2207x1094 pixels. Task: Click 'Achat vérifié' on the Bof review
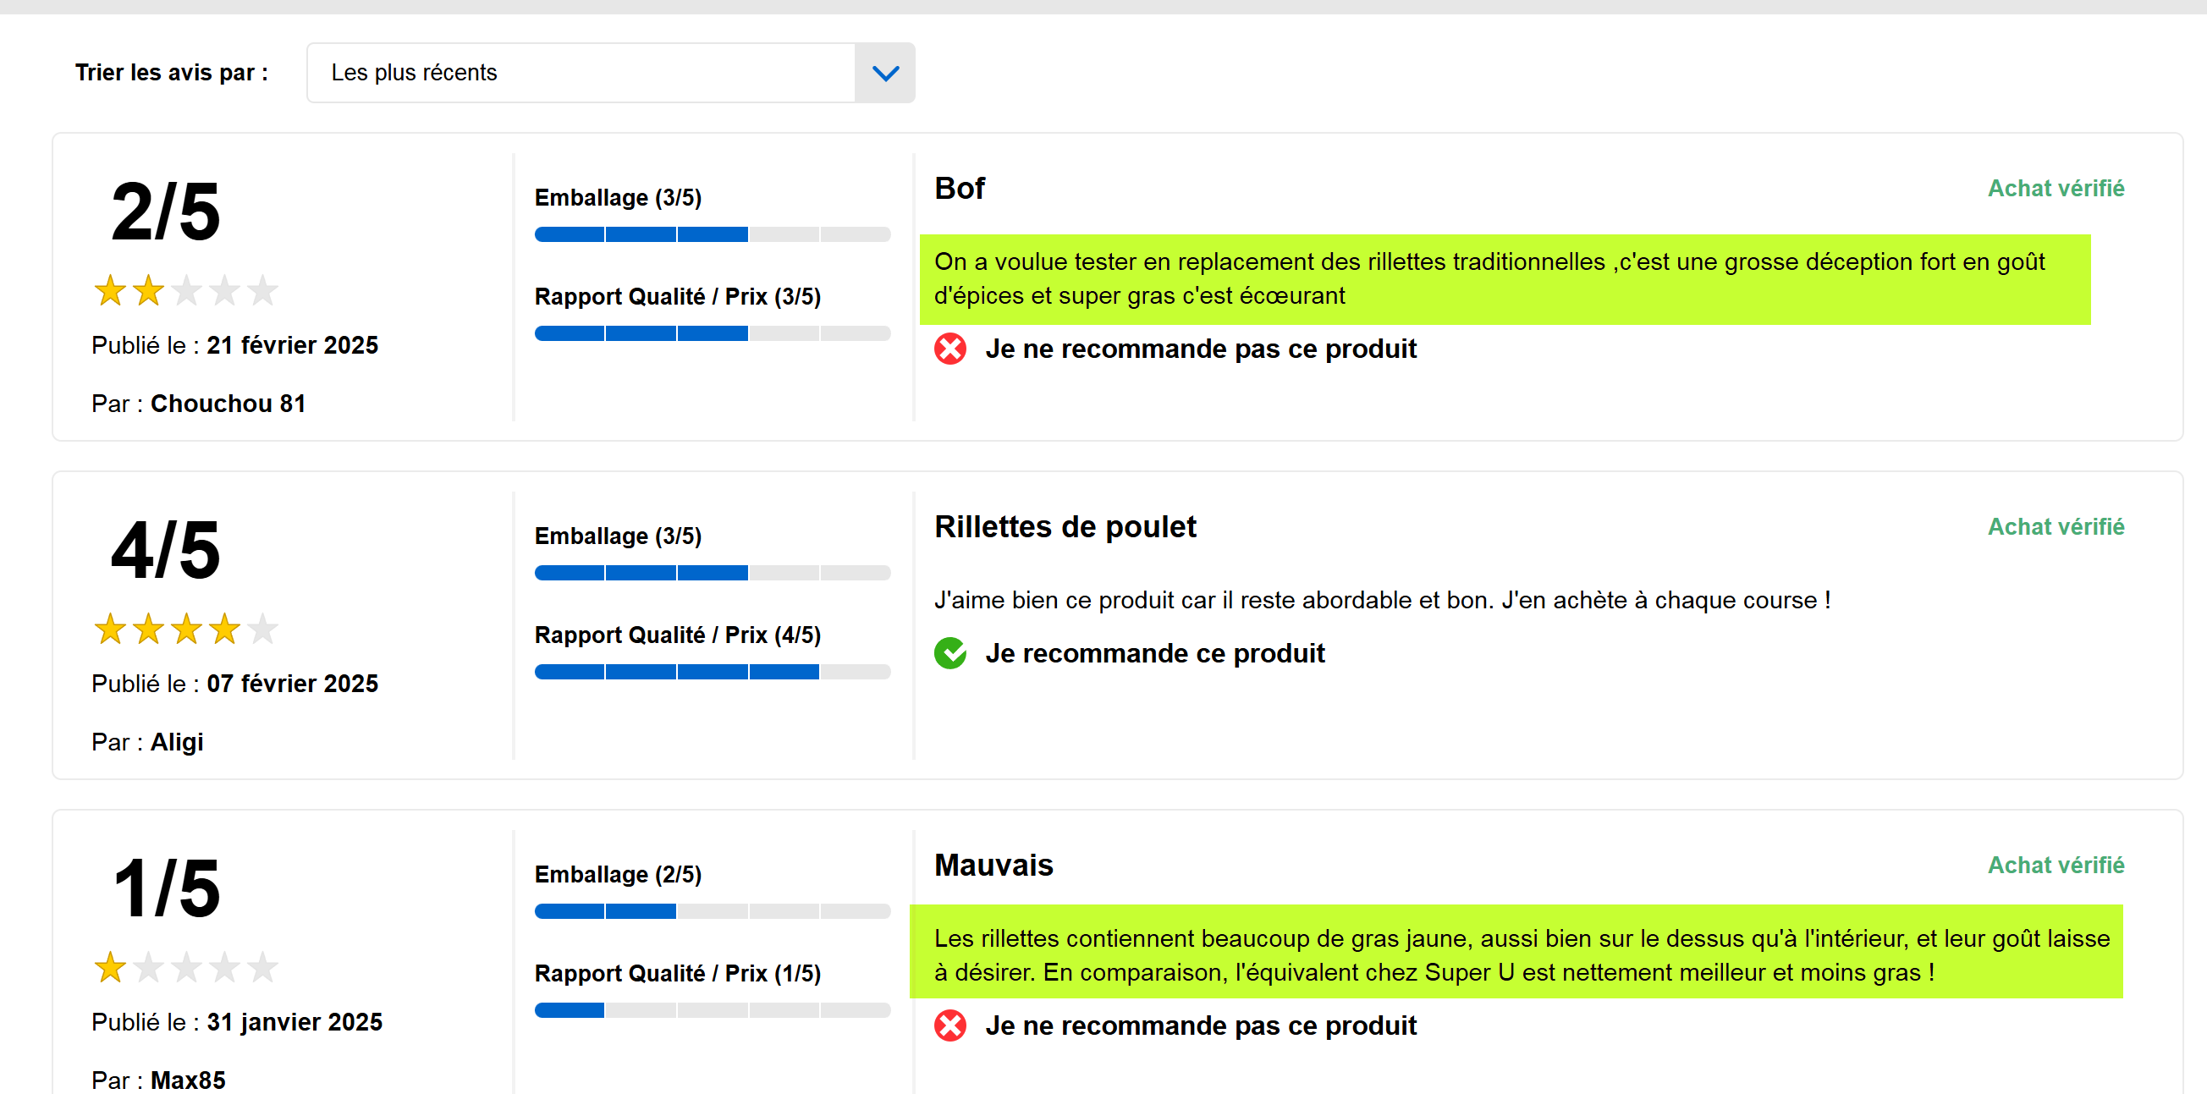(2056, 189)
